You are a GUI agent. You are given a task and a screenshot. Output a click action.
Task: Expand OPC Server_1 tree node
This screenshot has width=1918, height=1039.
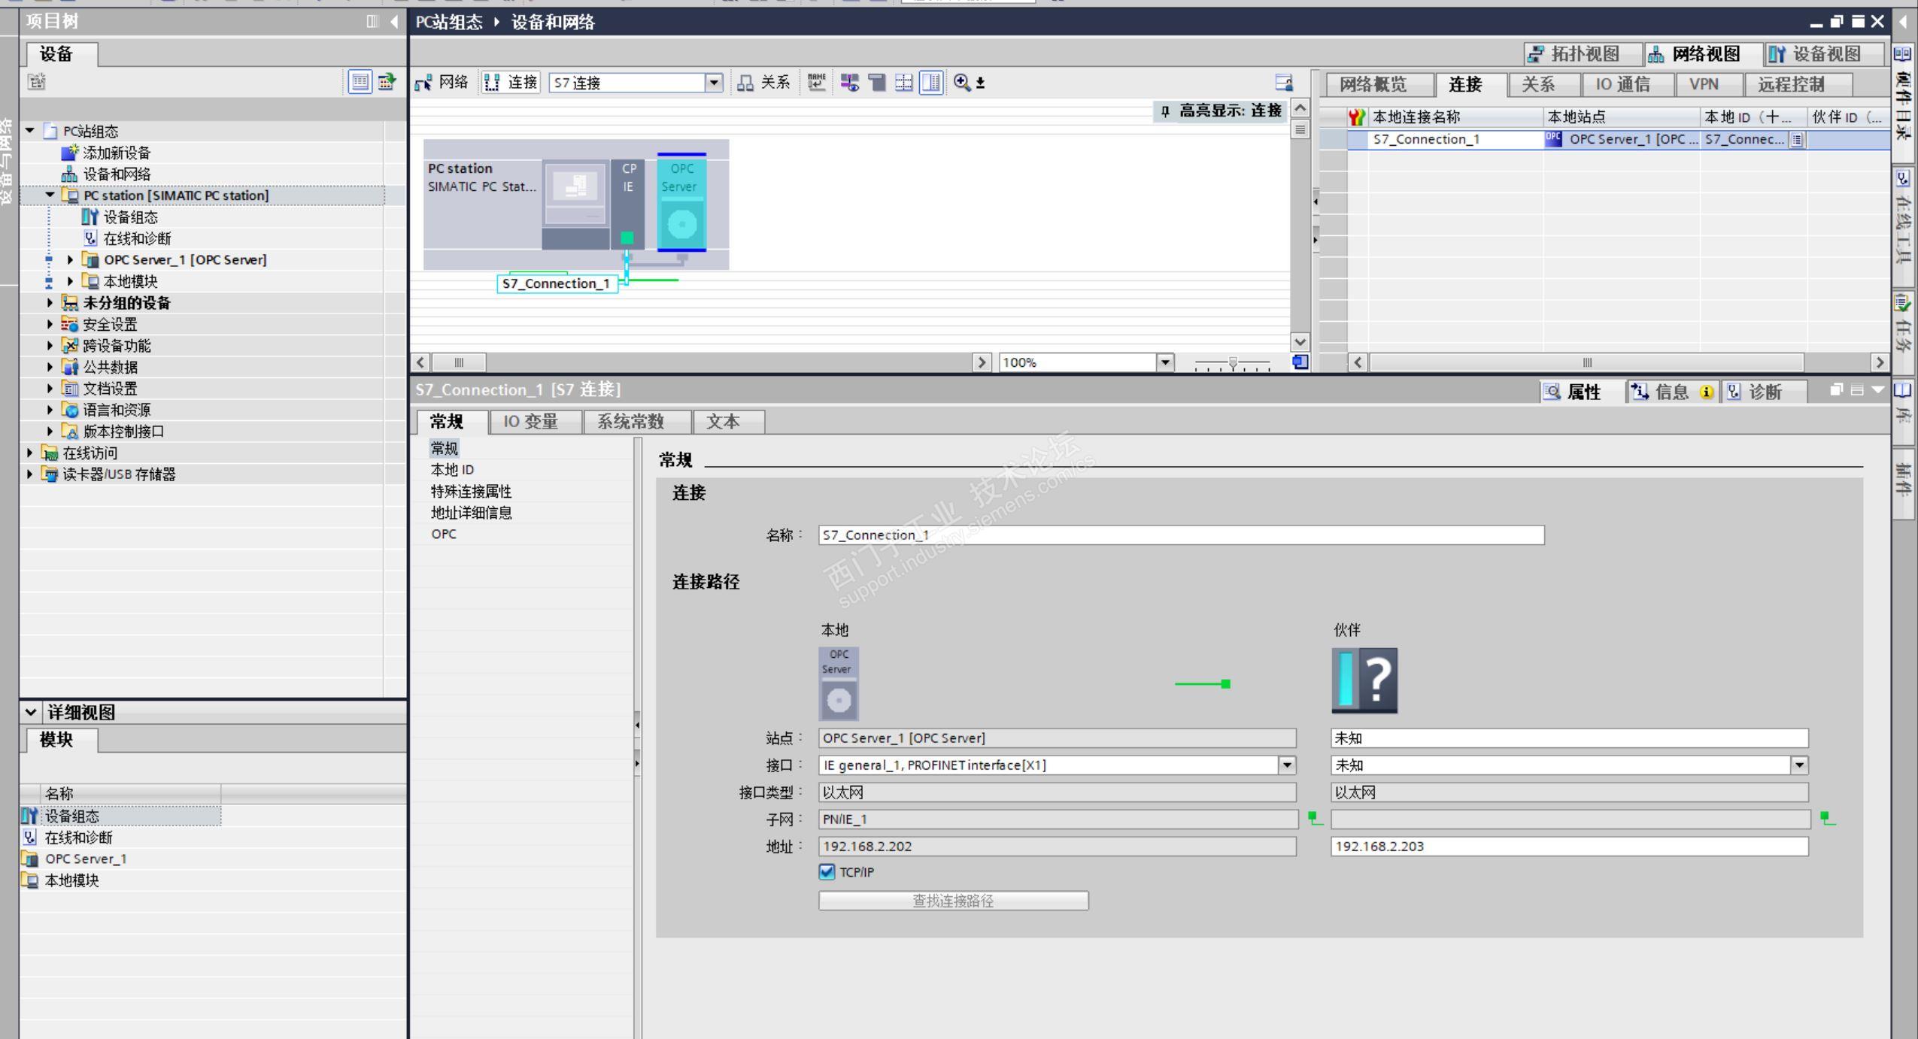coord(70,260)
